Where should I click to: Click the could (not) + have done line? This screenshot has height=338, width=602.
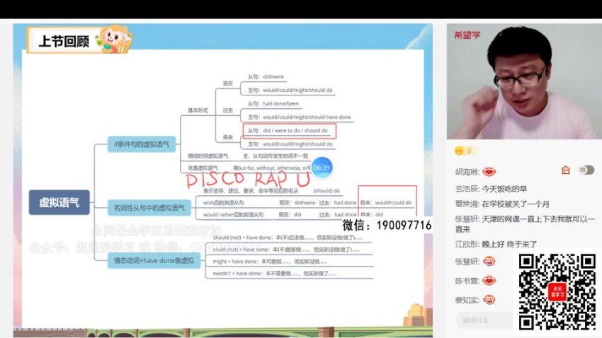coord(286,250)
